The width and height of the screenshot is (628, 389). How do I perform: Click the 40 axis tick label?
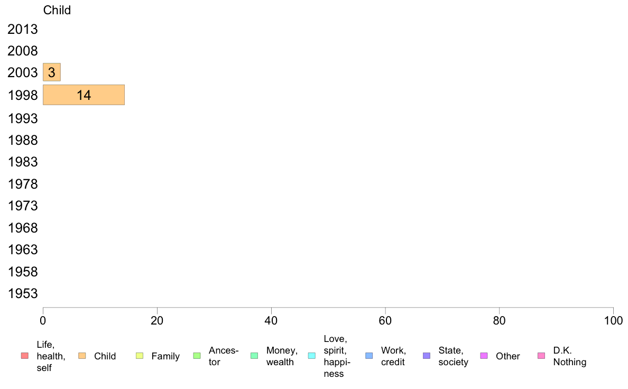271,321
